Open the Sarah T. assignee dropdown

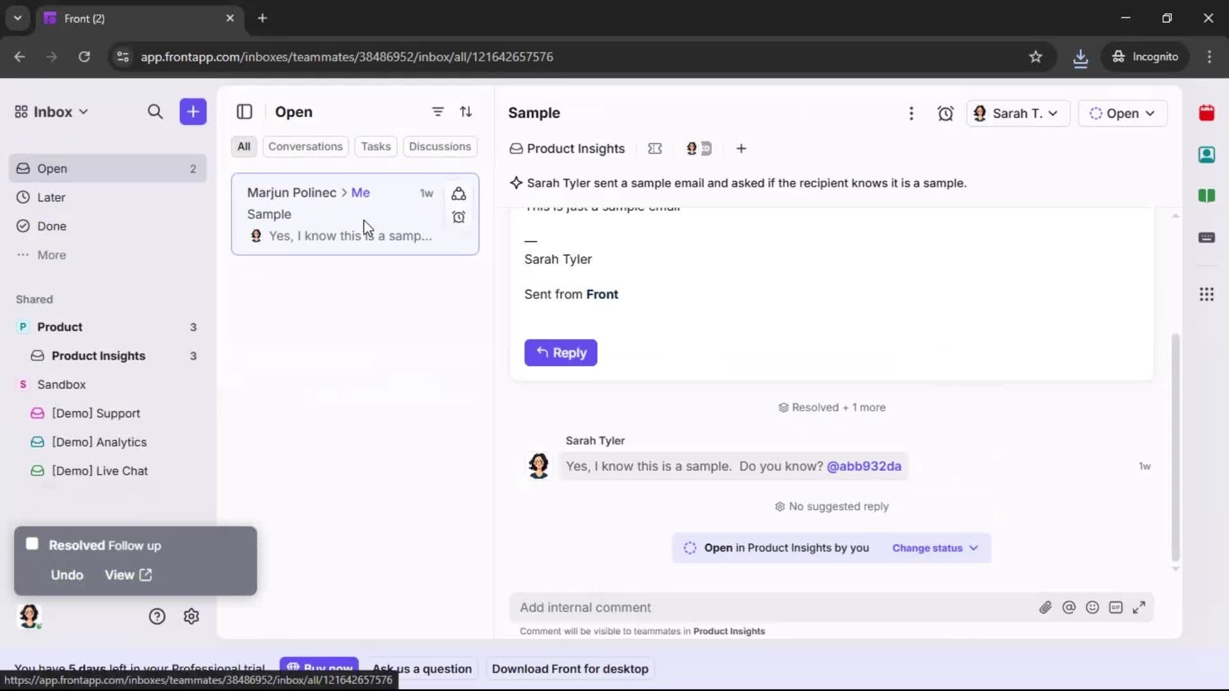coord(1018,113)
